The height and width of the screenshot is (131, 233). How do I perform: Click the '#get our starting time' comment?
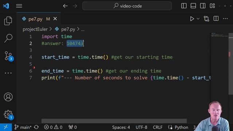pos(142,57)
